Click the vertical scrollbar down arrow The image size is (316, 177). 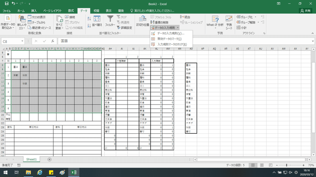pyautogui.click(x=313, y=155)
